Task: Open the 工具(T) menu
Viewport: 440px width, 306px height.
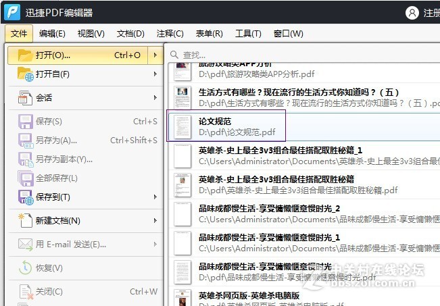Action: 248,34
